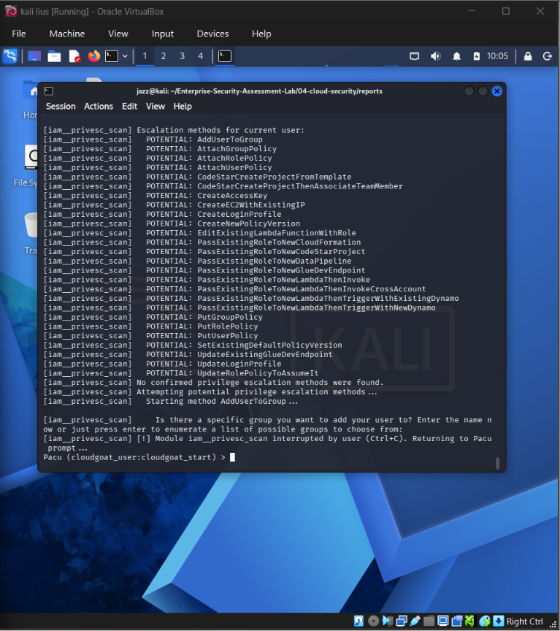This screenshot has width=560, height=631.
Task: Switch to workspace 2
Action: coord(164,56)
